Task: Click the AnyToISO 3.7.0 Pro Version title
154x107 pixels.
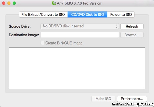Action: 79,3
